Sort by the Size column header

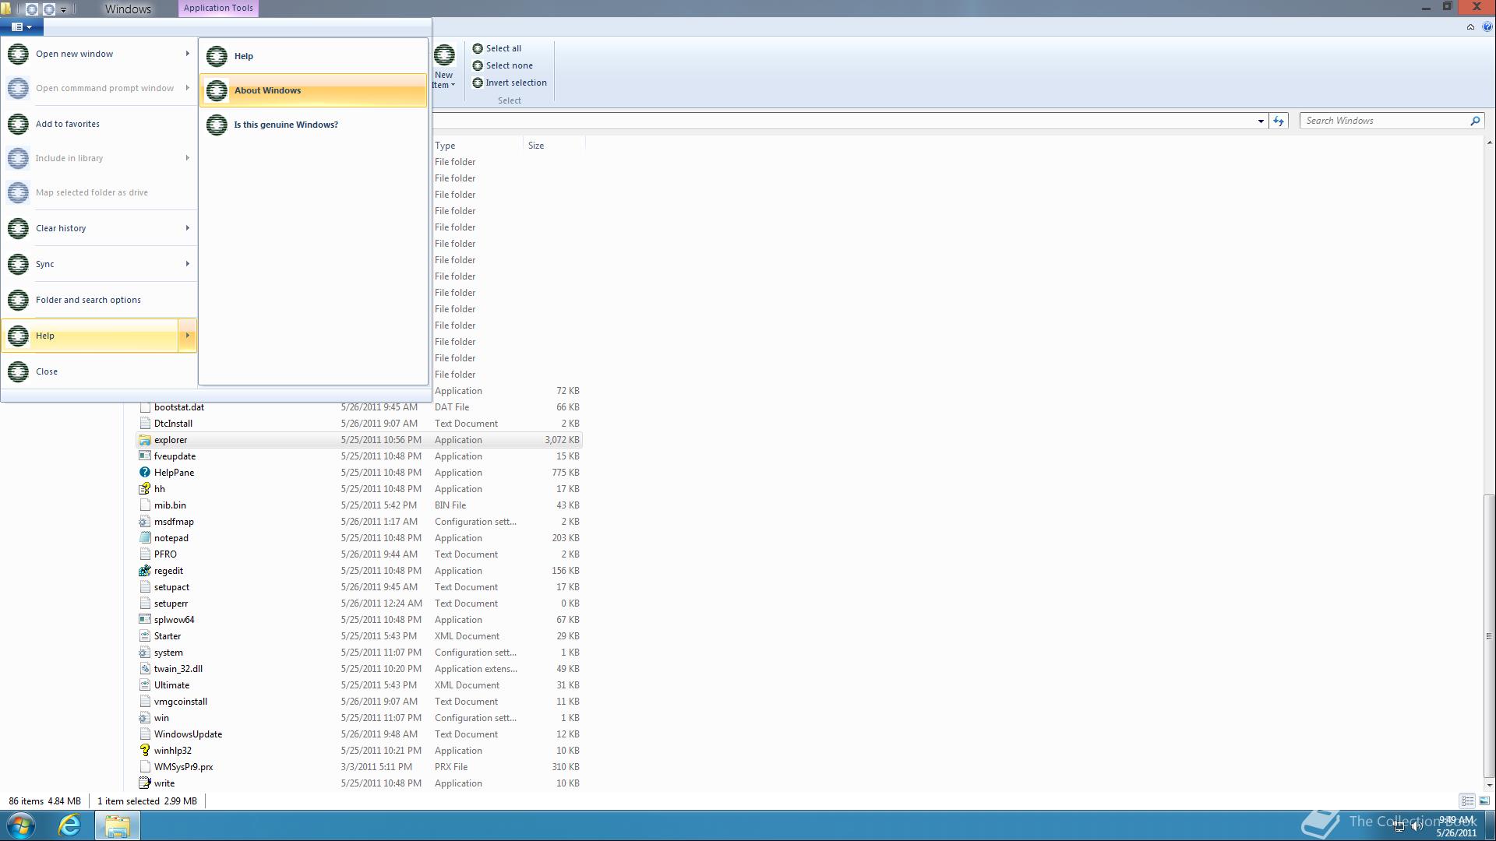pos(554,146)
